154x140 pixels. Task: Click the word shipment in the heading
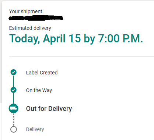pos(31,11)
